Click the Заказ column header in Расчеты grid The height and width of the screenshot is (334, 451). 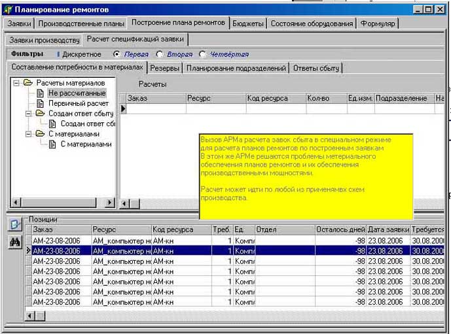click(x=156, y=98)
